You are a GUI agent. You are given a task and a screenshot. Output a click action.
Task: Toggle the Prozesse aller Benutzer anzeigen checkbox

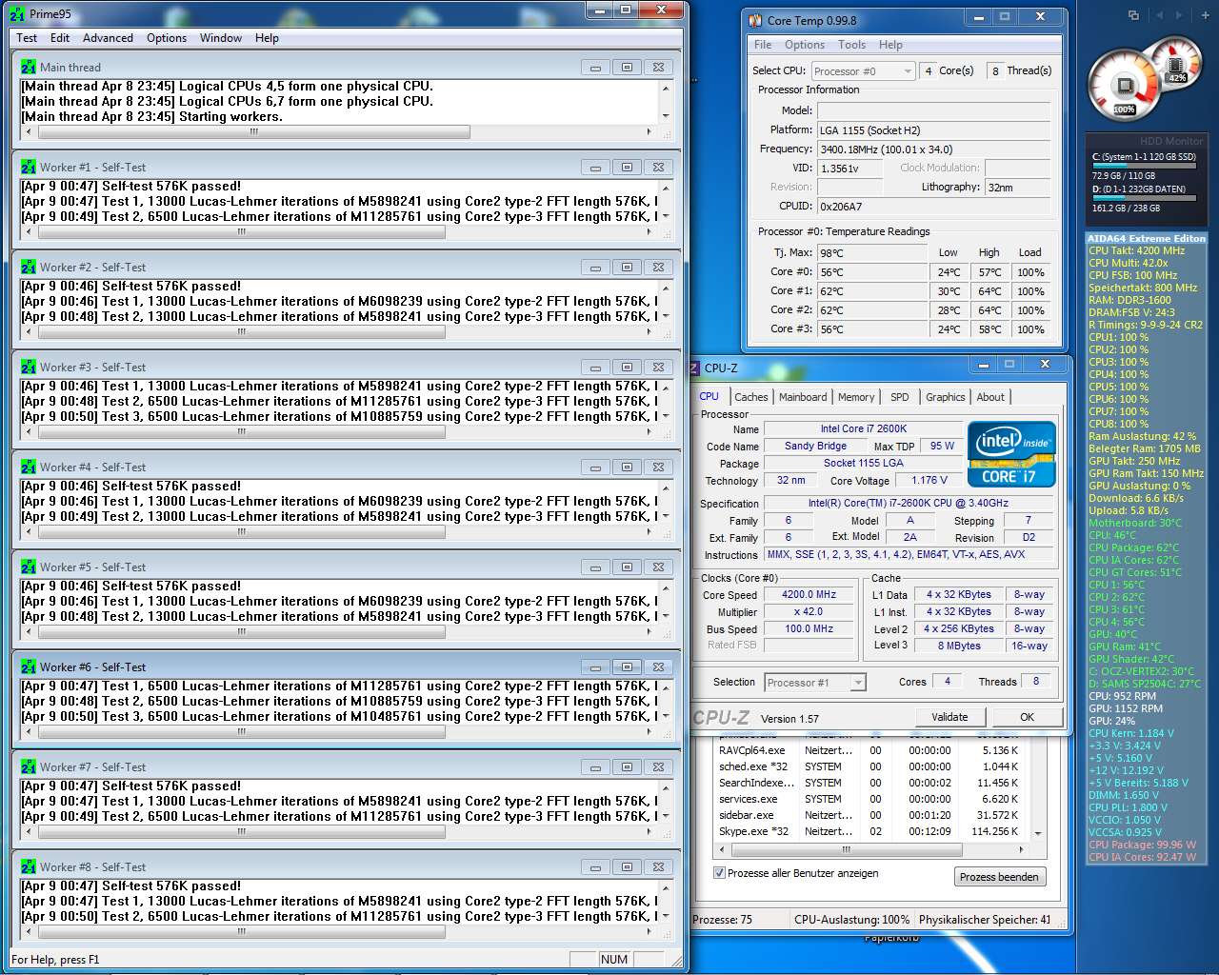(719, 873)
